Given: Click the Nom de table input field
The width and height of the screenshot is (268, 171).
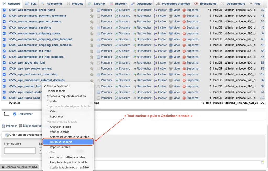Looking at the screenshot, I should (20, 151).
